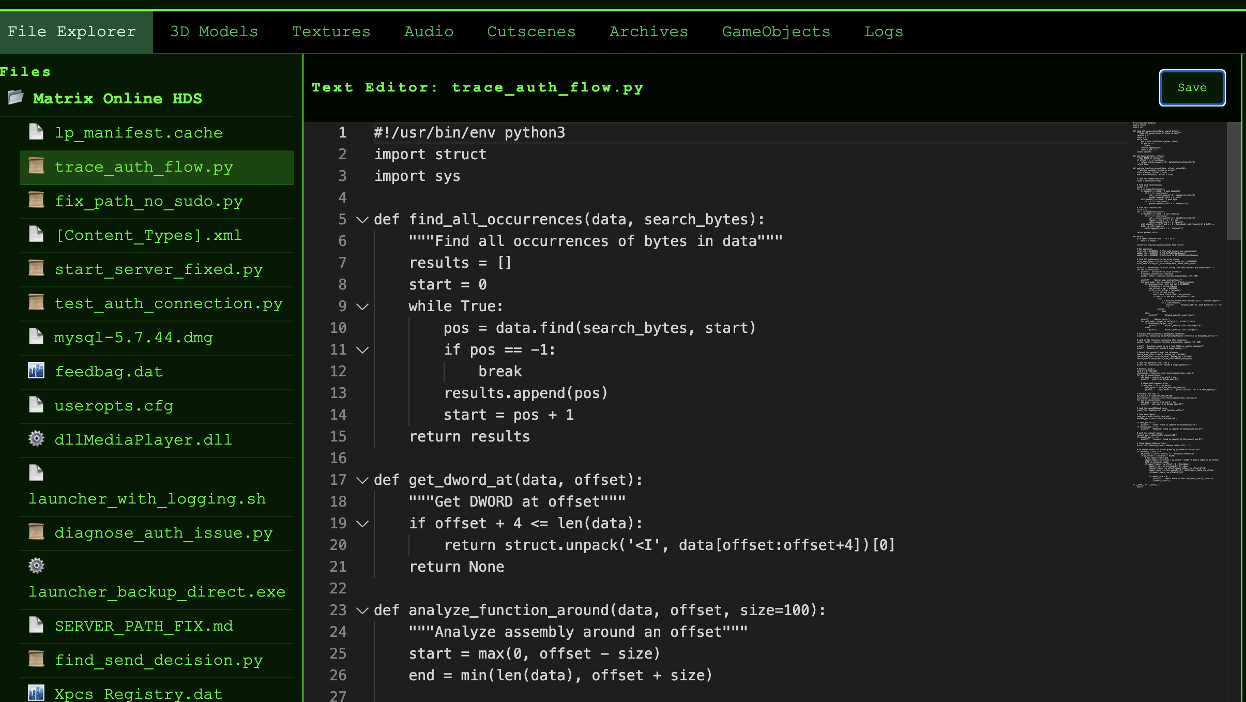
Task: Click the launcher_backup_direct.exe gear icon
Action: pyautogui.click(x=36, y=566)
